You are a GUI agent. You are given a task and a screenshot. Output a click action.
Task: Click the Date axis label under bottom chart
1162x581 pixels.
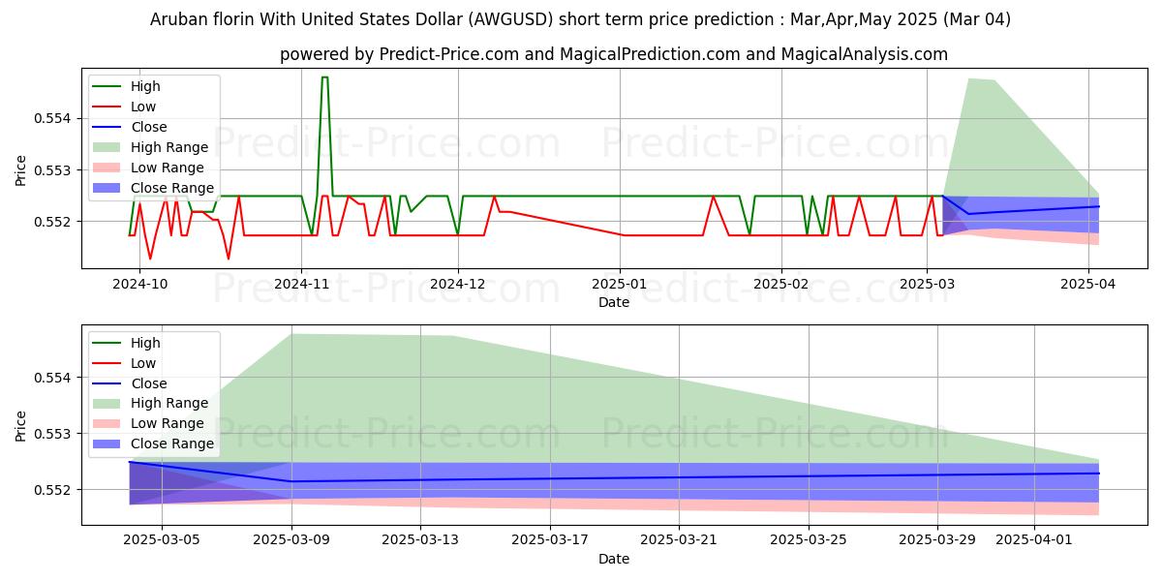pos(614,559)
